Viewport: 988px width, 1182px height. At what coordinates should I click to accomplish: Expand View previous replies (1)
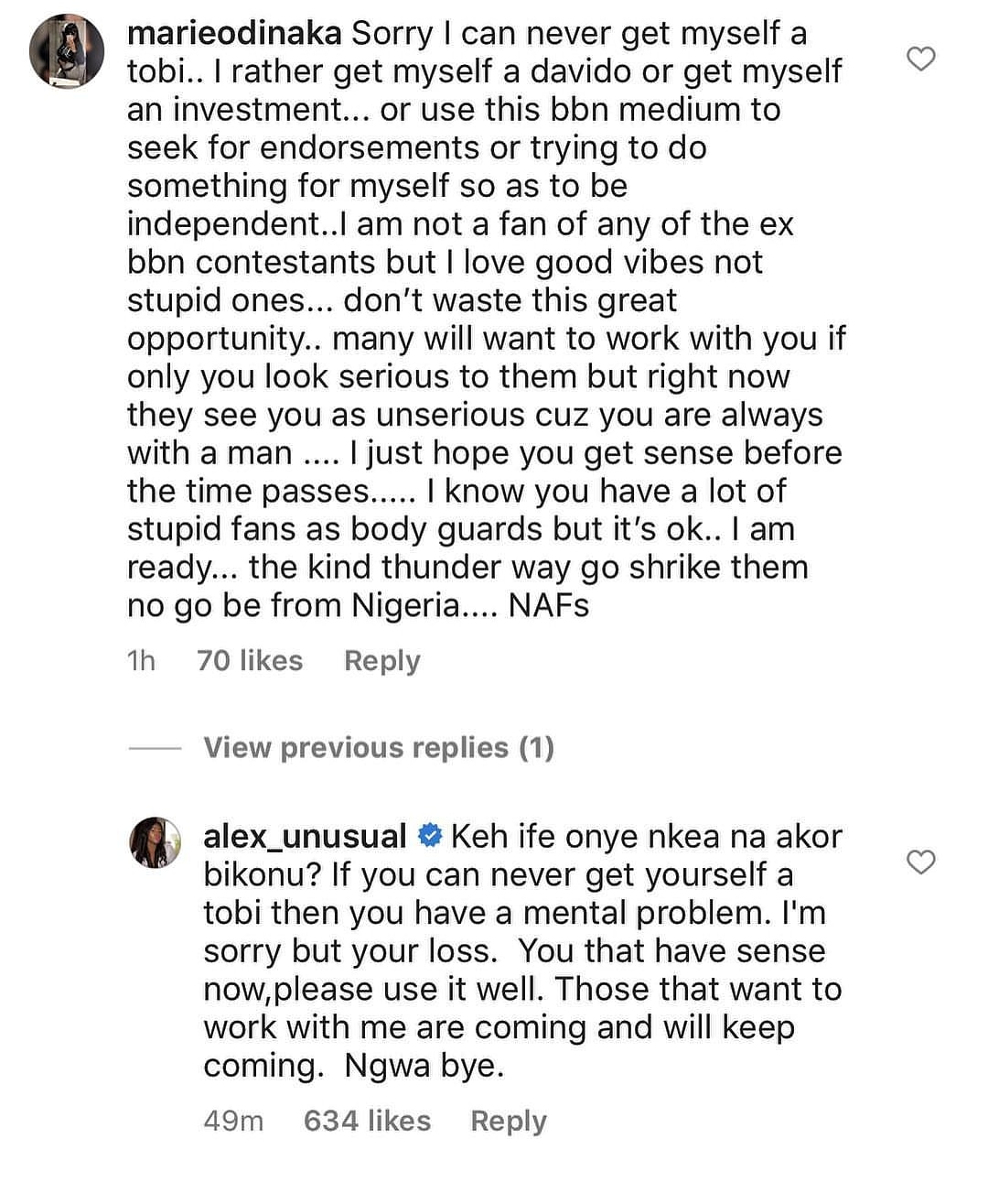pyautogui.click(x=379, y=748)
